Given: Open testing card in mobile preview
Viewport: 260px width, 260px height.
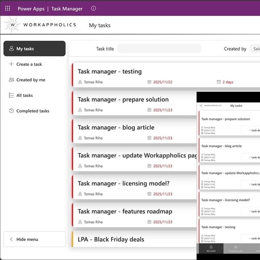Looking at the screenshot, I should click(230, 231).
